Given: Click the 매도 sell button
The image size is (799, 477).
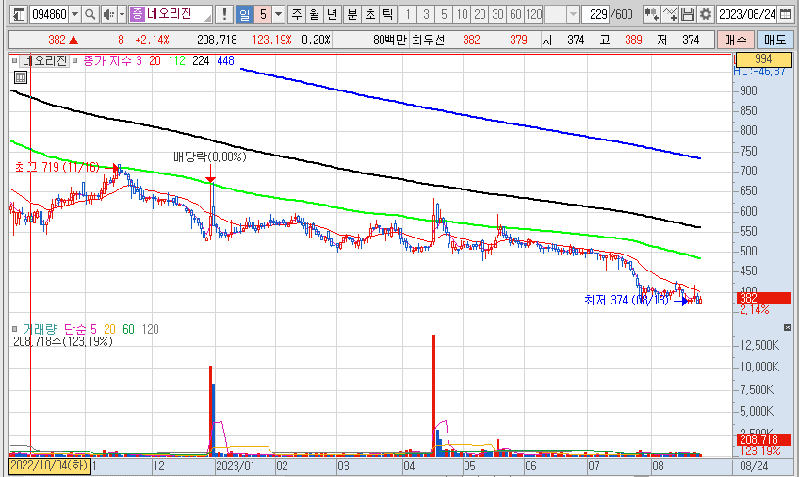Looking at the screenshot, I should [775, 40].
